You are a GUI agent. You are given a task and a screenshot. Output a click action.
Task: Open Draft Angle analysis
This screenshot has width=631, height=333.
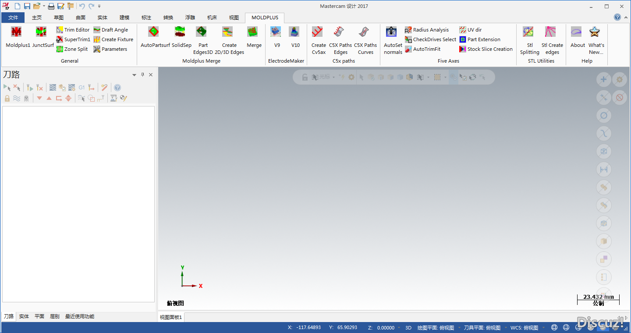coord(110,30)
